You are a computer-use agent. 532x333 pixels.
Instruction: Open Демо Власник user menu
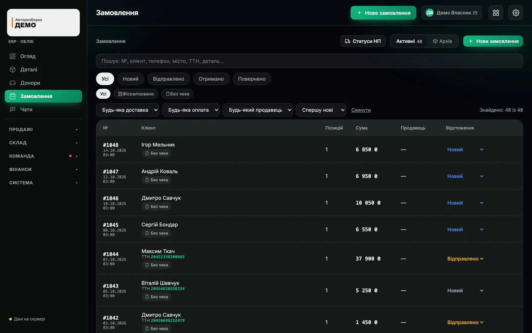(451, 13)
